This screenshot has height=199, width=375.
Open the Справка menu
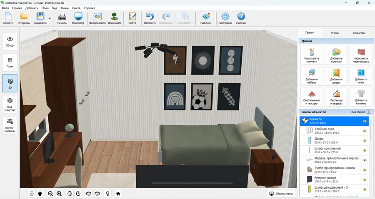pos(89,8)
